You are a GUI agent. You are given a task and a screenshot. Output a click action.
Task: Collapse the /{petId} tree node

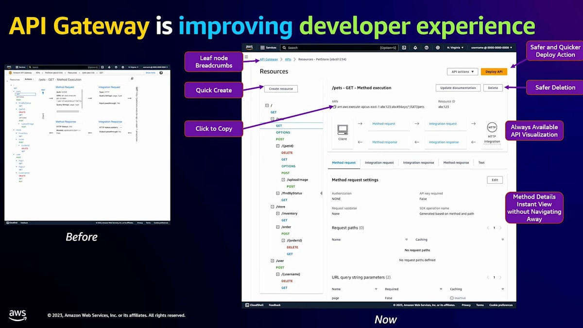click(277, 146)
